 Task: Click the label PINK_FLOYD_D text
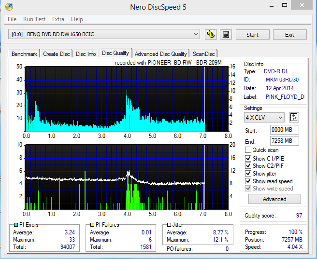point(285,97)
